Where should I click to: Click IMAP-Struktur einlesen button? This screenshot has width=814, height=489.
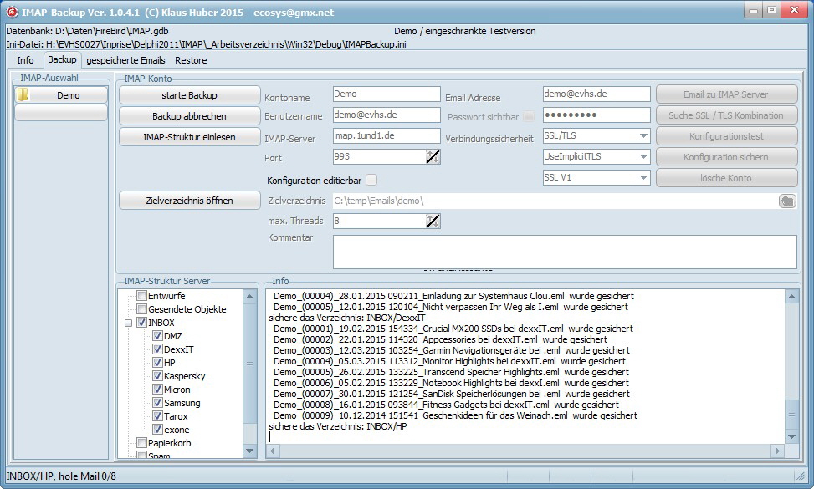pyautogui.click(x=189, y=137)
